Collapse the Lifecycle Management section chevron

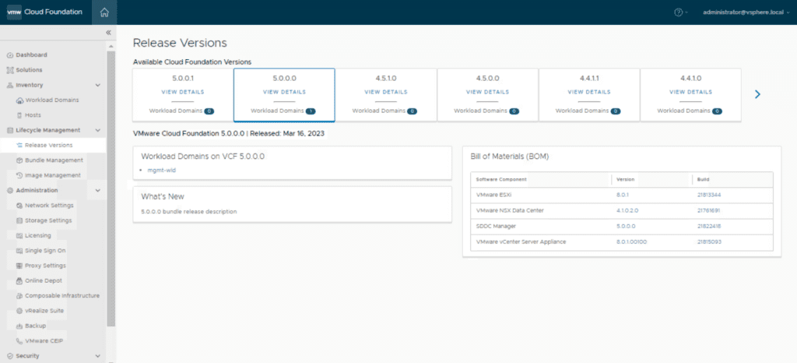pyautogui.click(x=98, y=130)
